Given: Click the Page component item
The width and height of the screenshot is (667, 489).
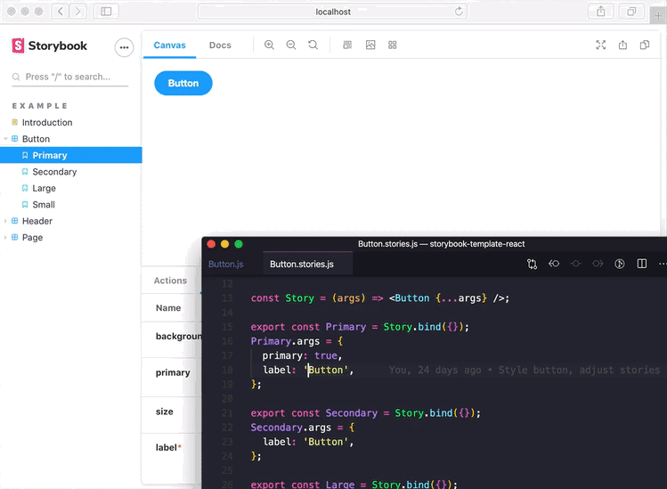Looking at the screenshot, I should point(32,238).
